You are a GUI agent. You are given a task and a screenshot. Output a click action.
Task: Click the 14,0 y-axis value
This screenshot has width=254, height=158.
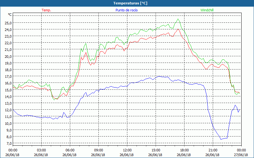coord(8,97)
